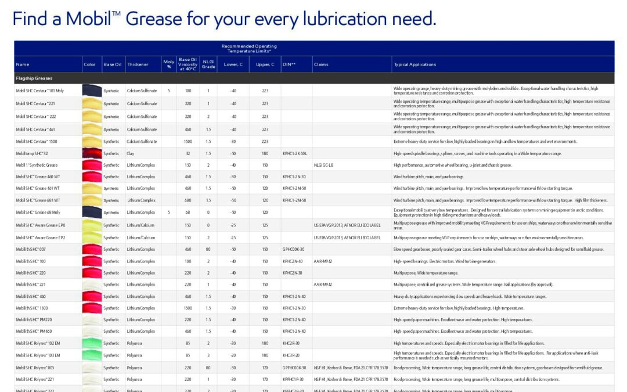
Task: Click the 'Base Oil' column header
Action: tap(113, 64)
